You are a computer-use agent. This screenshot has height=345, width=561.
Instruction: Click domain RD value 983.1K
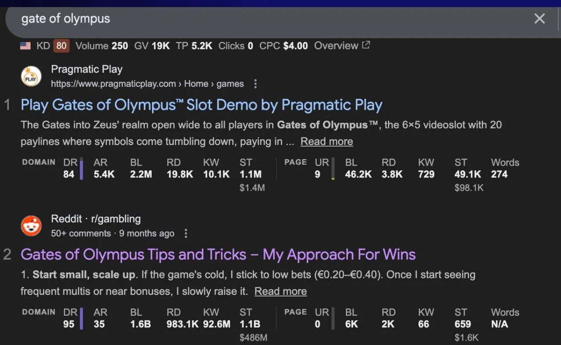[x=183, y=324]
